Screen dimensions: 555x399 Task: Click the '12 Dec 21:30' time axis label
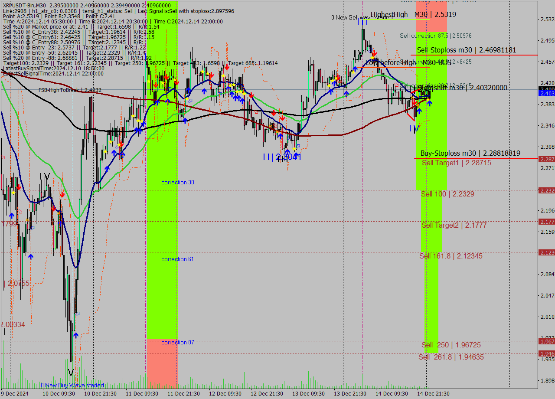pyautogui.click(x=267, y=394)
